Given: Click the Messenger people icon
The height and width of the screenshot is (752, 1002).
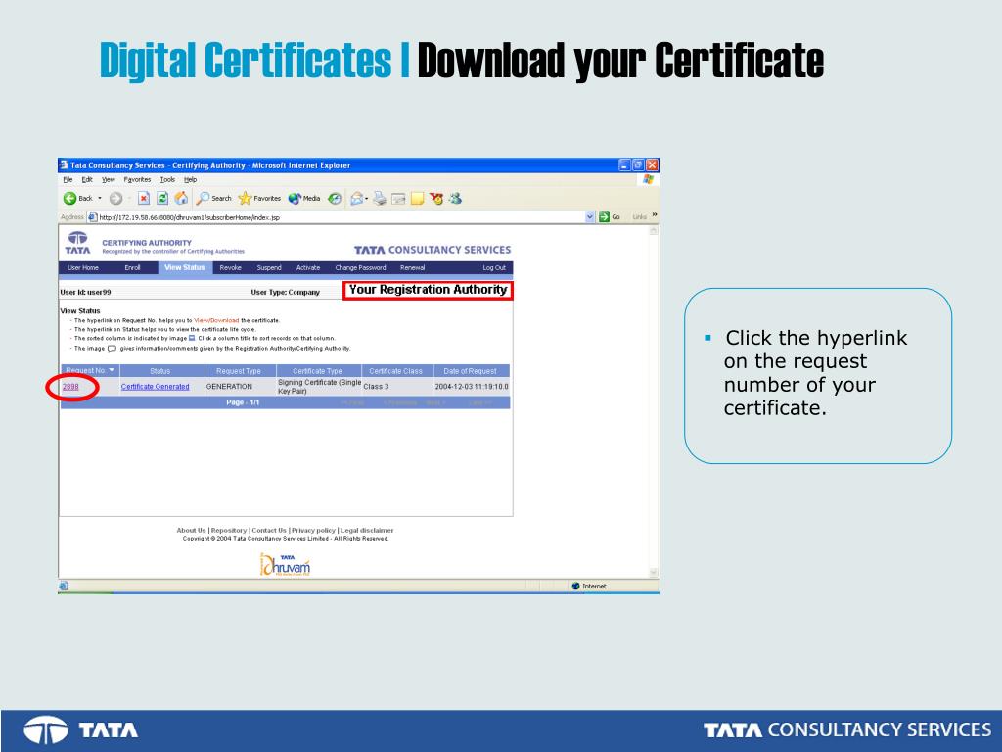Looking at the screenshot, I should 455,198.
